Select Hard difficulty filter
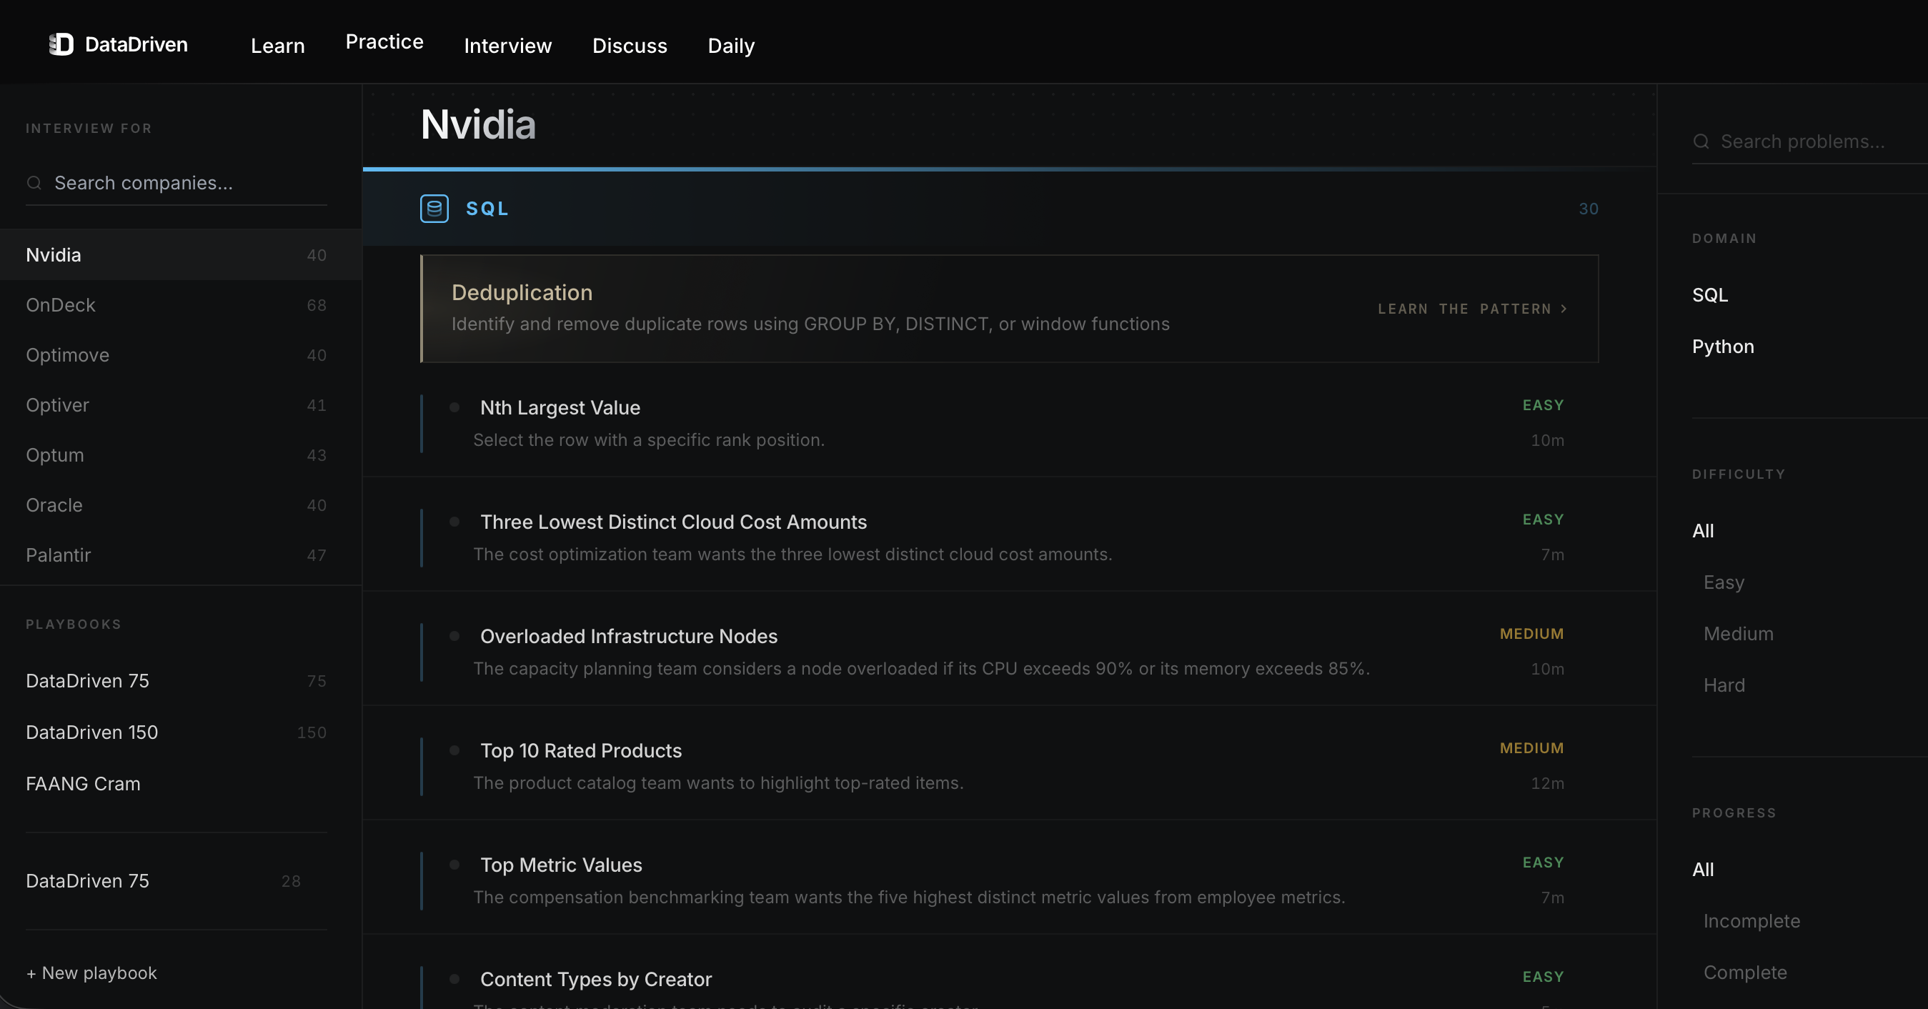 click(1724, 685)
